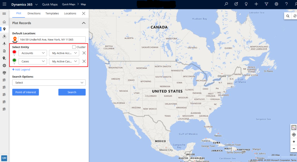Click the help question mark icon
Screen dimensions: 297x162
pos(286,4)
